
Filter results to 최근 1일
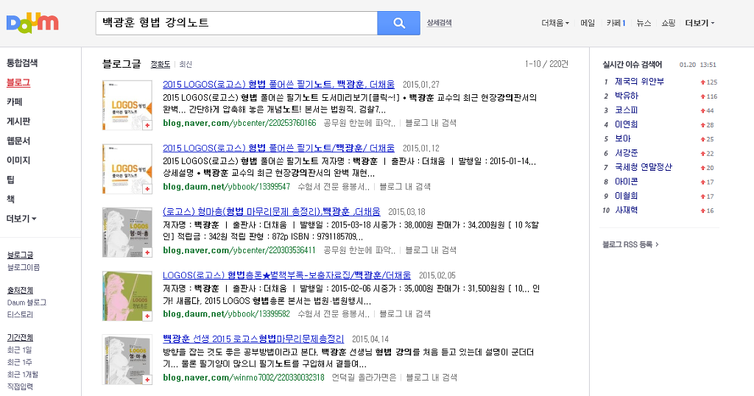[x=19, y=350]
